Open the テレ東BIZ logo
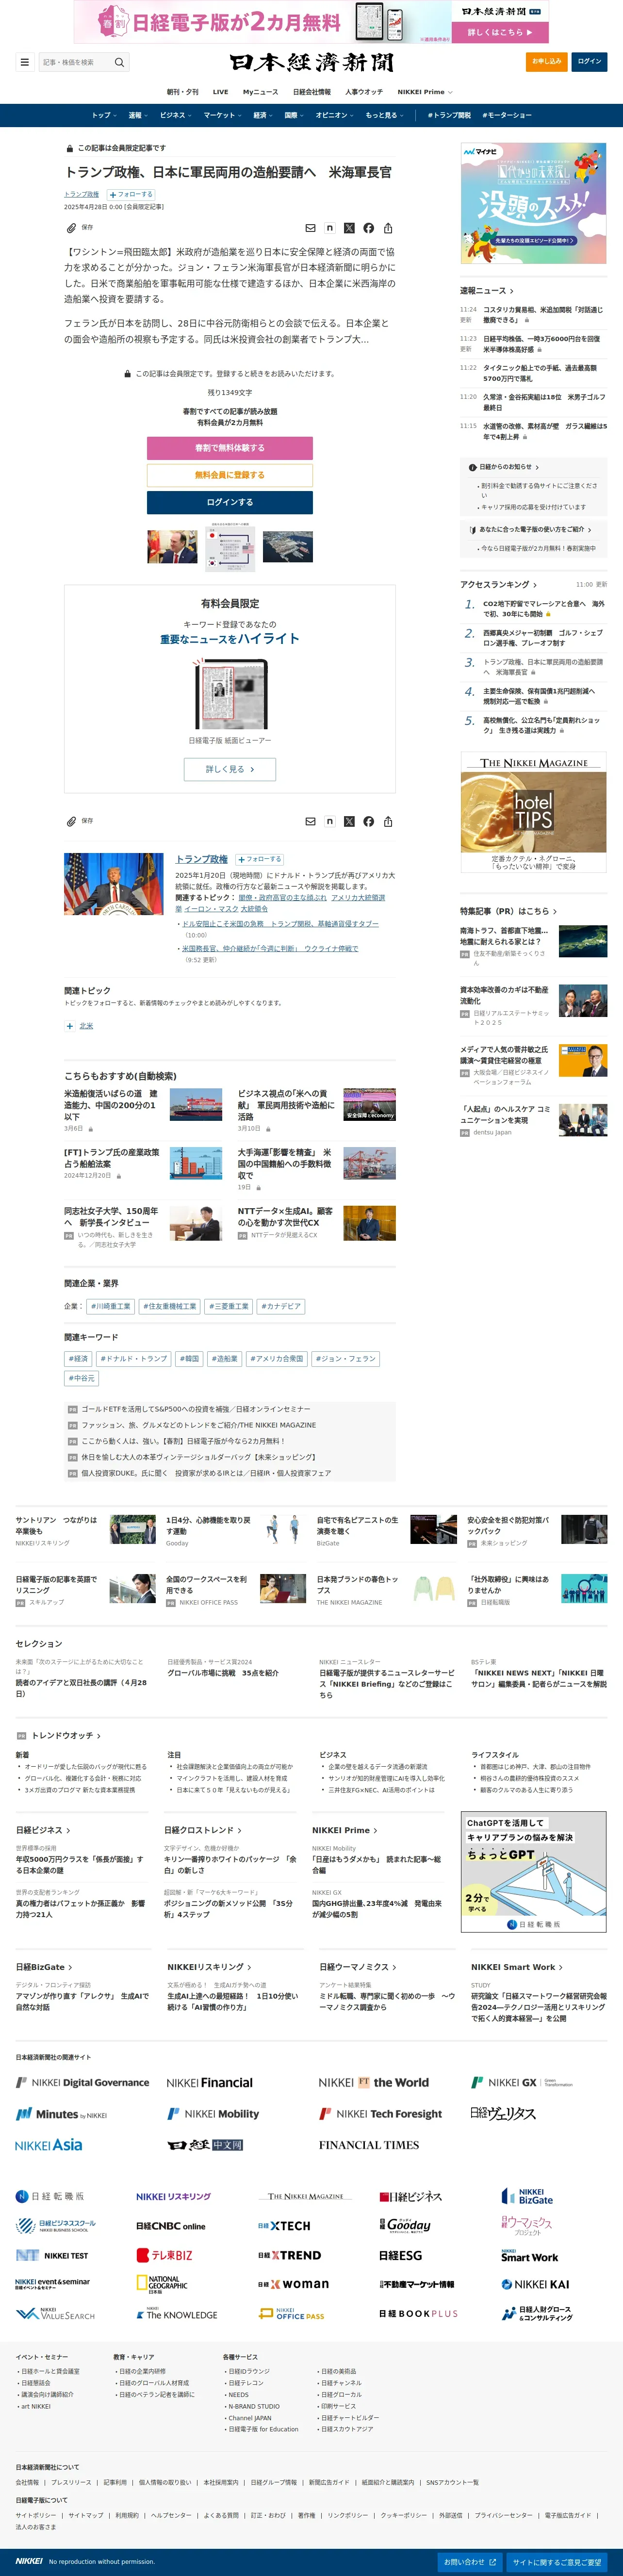The width and height of the screenshot is (623, 2576). click(165, 2255)
